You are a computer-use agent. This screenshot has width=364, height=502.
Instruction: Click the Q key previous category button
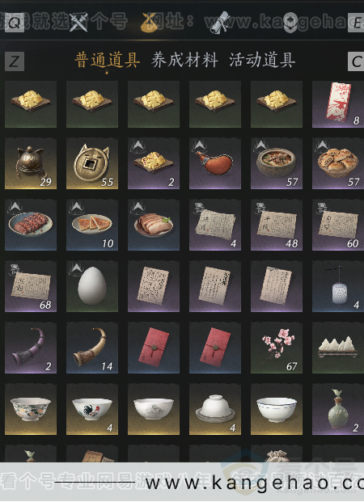coord(15,23)
